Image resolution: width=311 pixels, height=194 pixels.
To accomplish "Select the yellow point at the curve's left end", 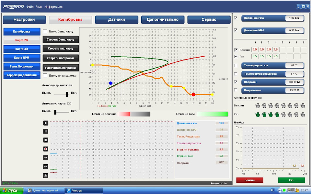I will (92, 65).
